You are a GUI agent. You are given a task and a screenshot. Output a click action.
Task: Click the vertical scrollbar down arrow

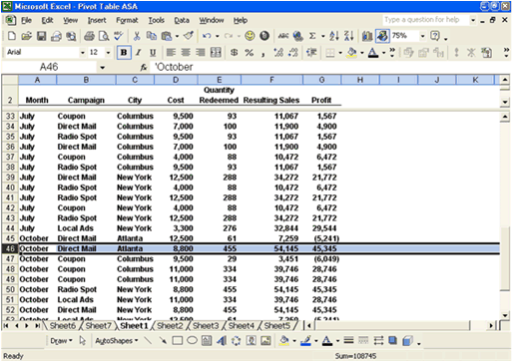click(505, 315)
